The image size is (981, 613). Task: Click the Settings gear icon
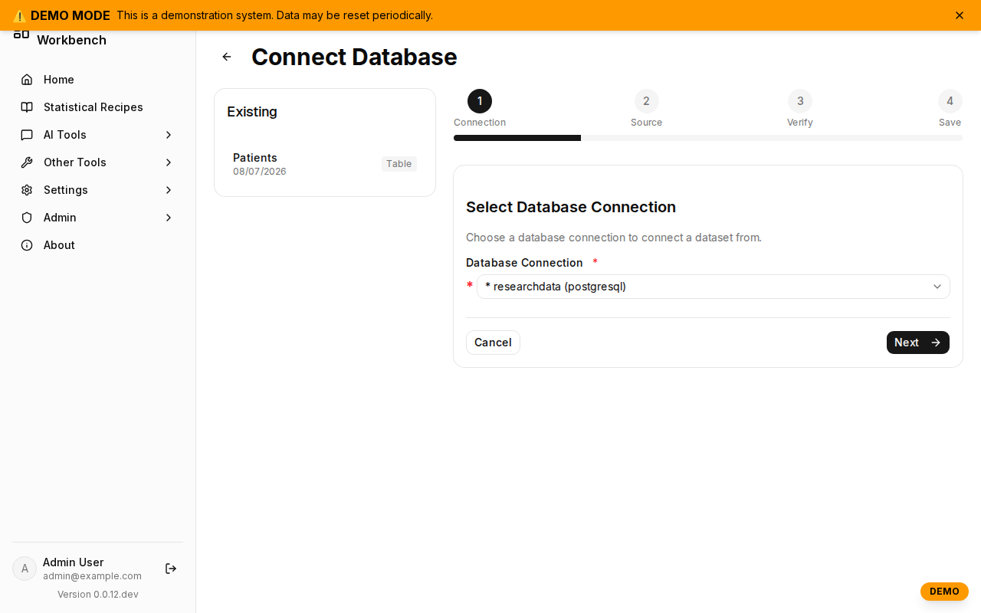[x=27, y=190]
